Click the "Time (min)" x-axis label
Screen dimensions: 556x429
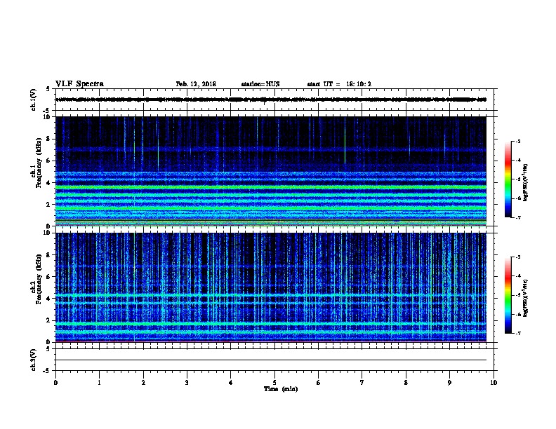(281, 389)
